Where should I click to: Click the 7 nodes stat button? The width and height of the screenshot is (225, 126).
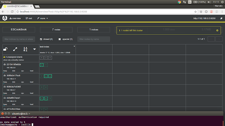(56, 29)
